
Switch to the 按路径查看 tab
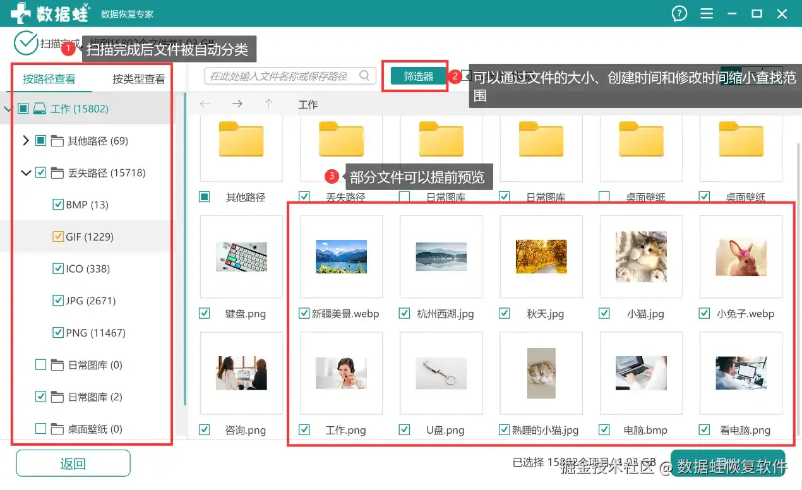pos(49,79)
